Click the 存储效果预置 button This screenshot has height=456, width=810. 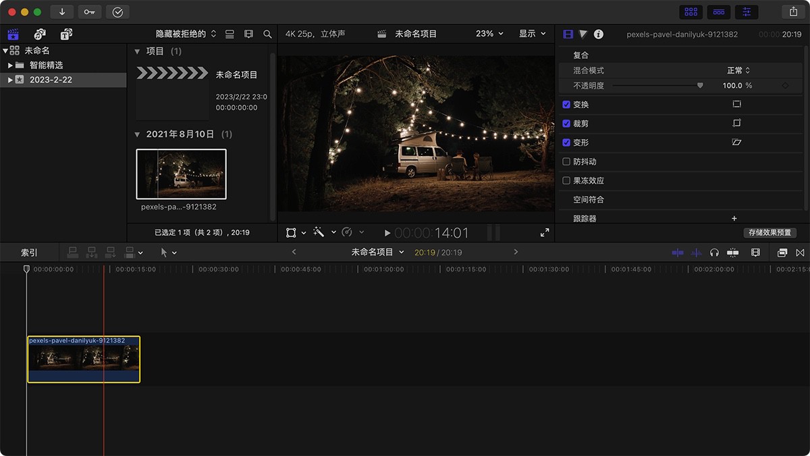[769, 232]
